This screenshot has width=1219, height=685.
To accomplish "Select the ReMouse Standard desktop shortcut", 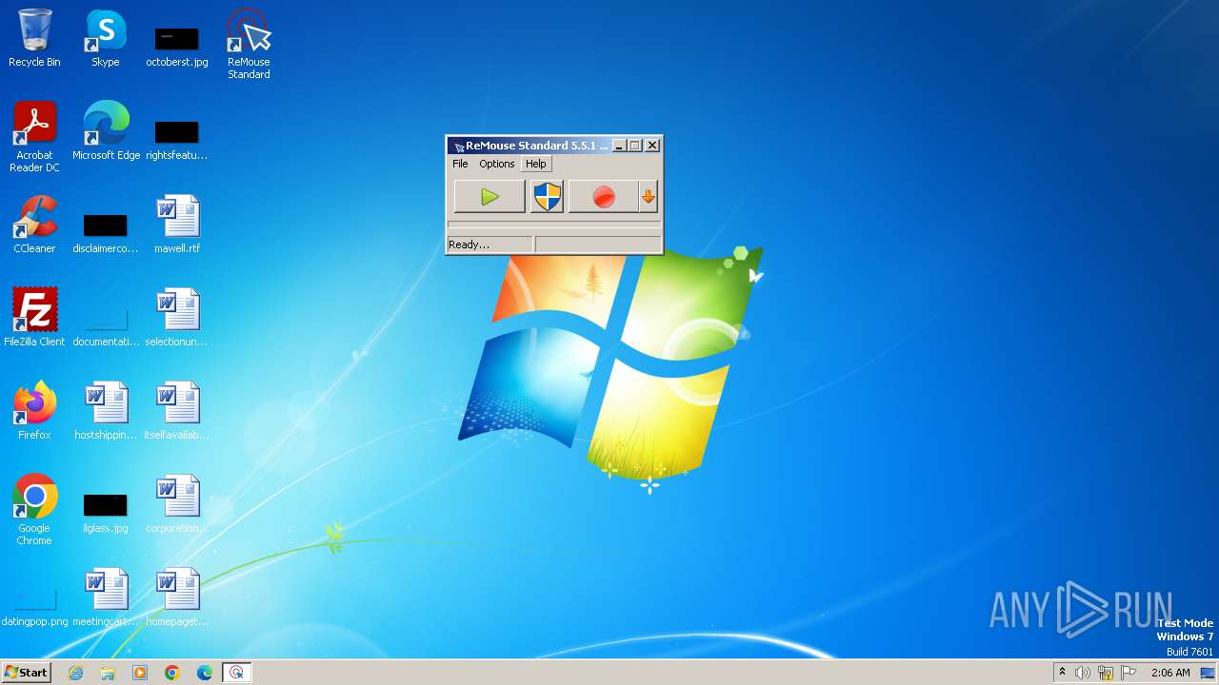I will tap(249, 44).
